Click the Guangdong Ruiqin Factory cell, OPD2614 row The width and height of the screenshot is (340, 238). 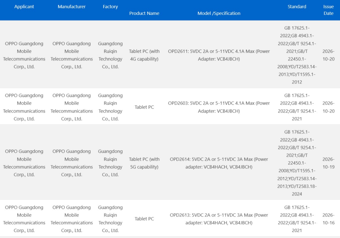click(110, 163)
